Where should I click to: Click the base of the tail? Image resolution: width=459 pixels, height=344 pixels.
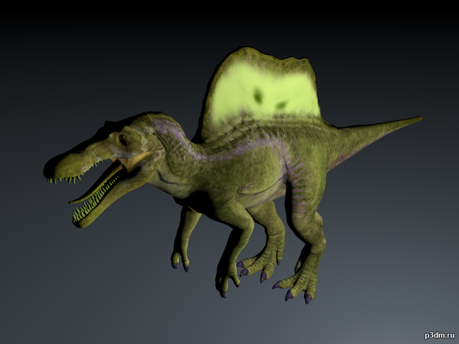[344, 143]
